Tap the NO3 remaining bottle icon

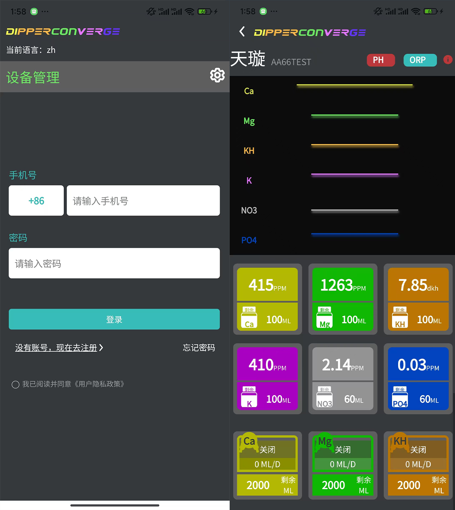tap(324, 398)
